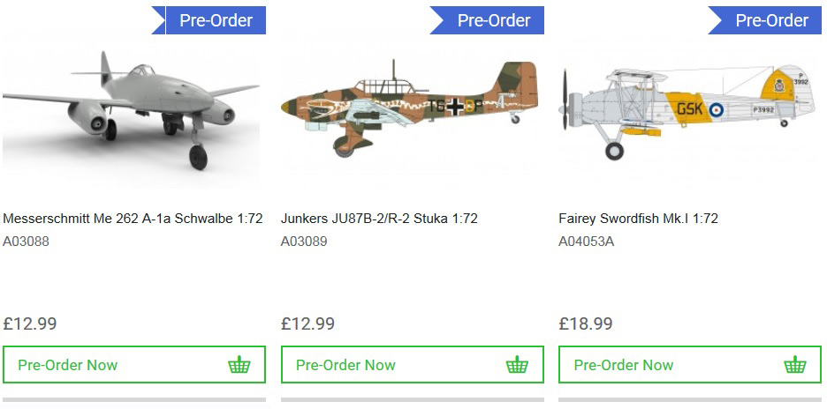Click Pre-Order ribbon above Fairey Swordfish
The height and width of the screenshot is (409, 827).
[770, 20]
